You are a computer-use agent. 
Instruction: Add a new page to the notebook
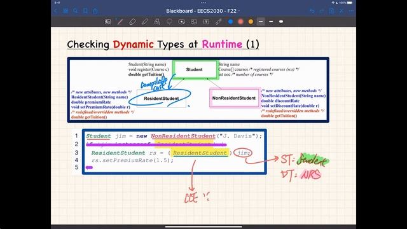click(332, 11)
